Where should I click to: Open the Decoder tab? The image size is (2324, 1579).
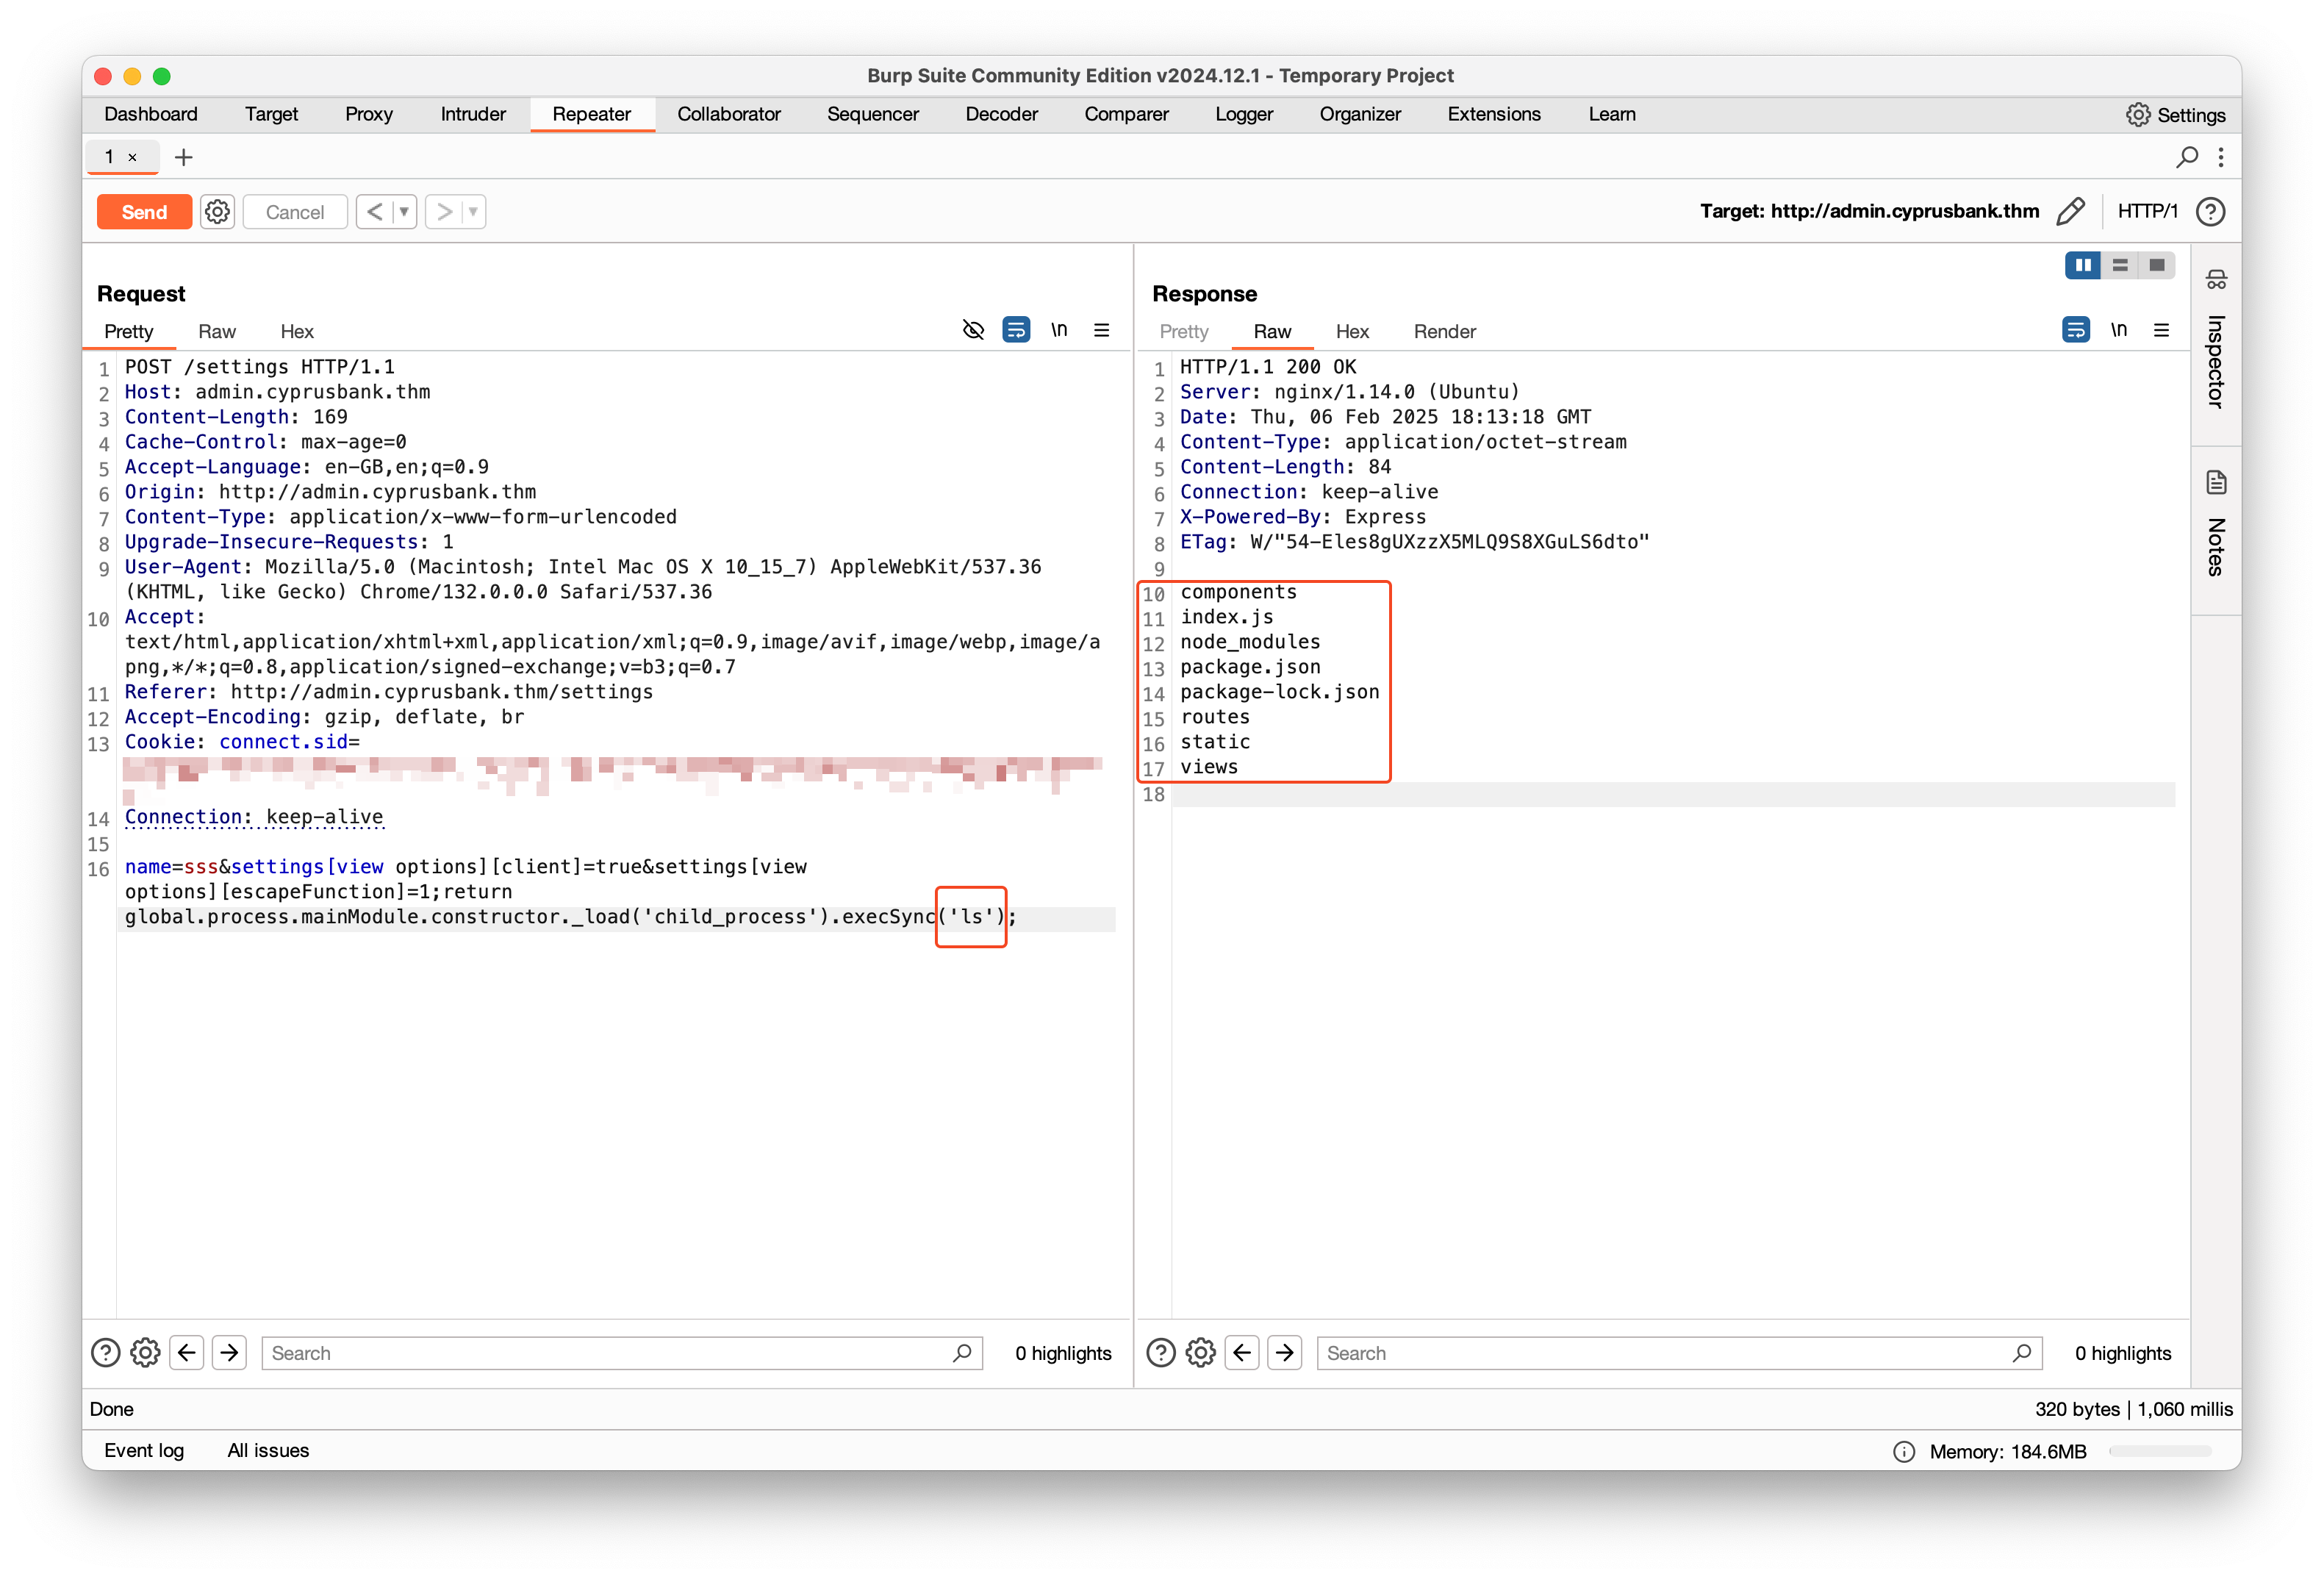coord(1002,114)
